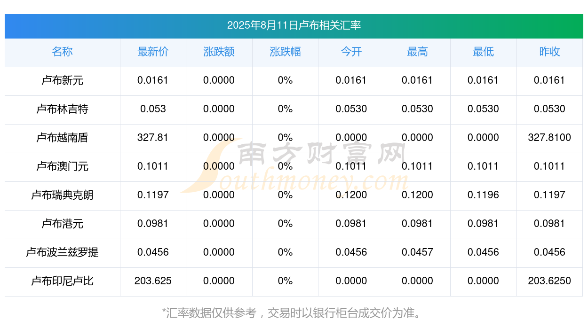Click latest price 0.1197 for 卢布瑞典克朗

coord(153,195)
